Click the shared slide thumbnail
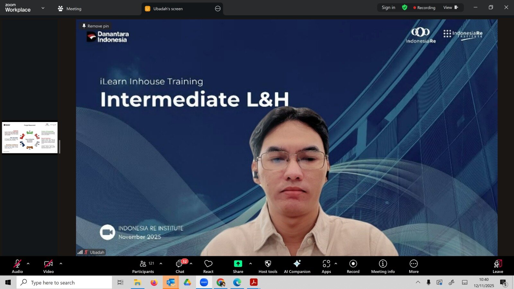514x289 pixels. coord(30,137)
